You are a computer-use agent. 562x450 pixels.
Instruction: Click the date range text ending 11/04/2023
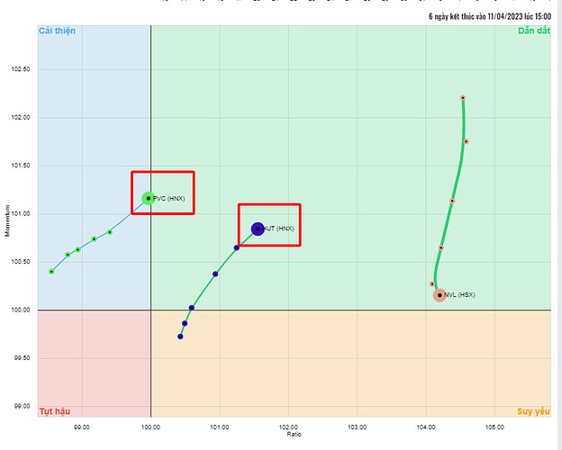(490, 16)
